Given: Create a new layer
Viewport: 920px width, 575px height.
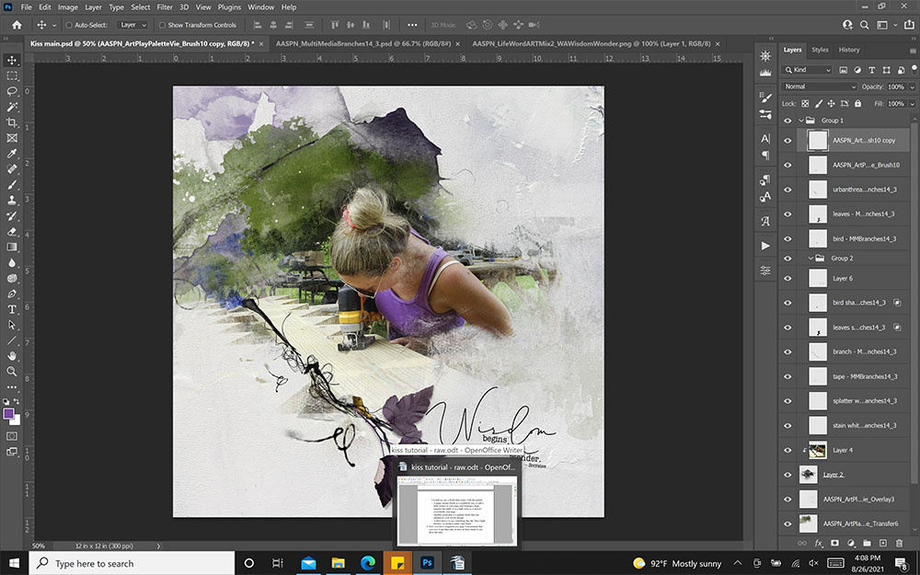Looking at the screenshot, I should pos(882,544).
